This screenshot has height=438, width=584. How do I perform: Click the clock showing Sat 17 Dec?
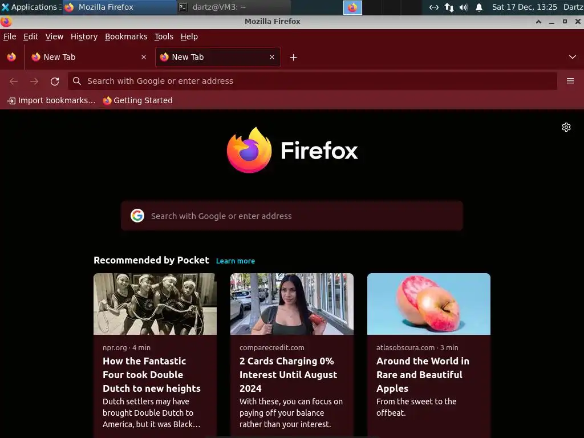pos(525,7)
